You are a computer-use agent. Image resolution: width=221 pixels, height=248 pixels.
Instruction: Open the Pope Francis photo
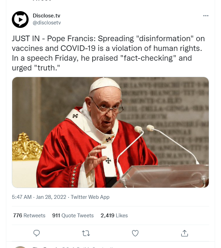point(110,133)
